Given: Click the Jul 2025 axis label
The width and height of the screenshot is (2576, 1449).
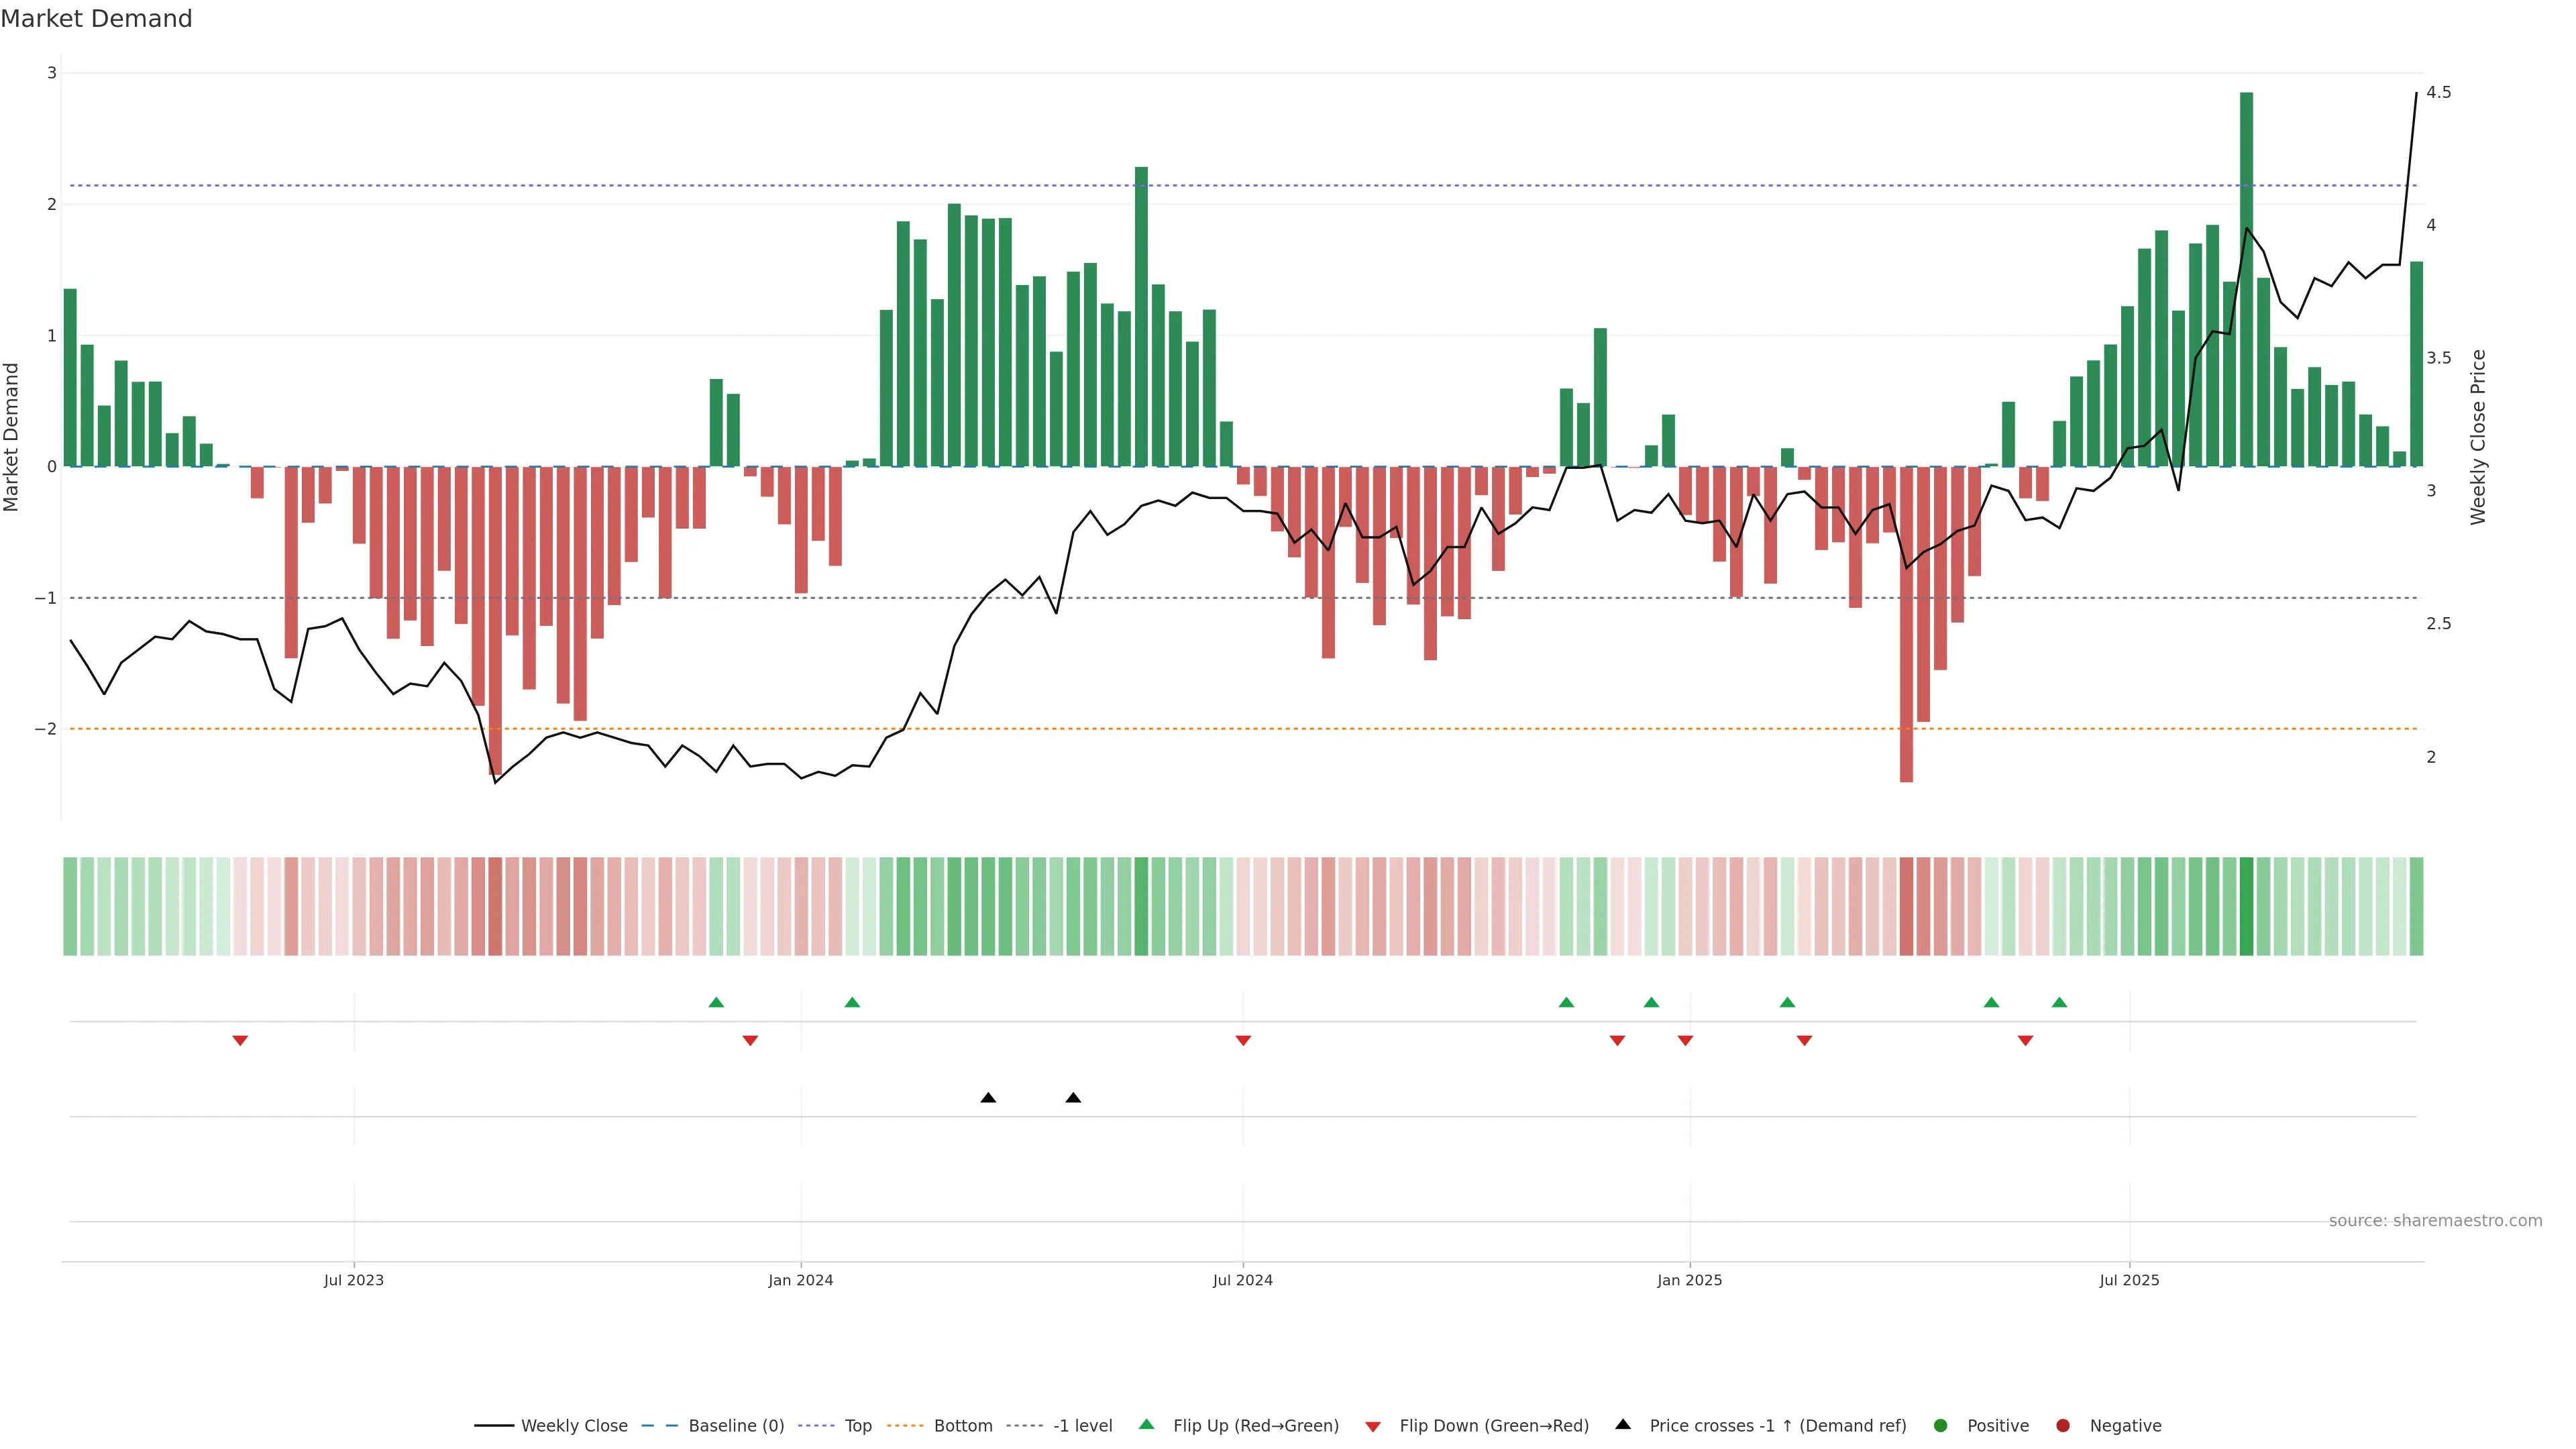Looking at the screenshot, I should 2129,1280.
